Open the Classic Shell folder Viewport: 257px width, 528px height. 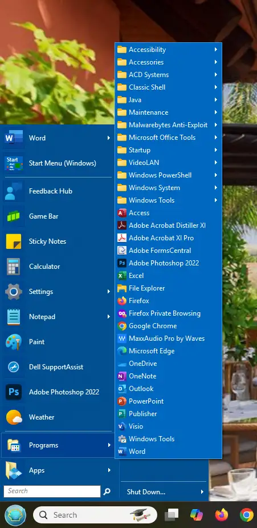[x=168, y=87]
